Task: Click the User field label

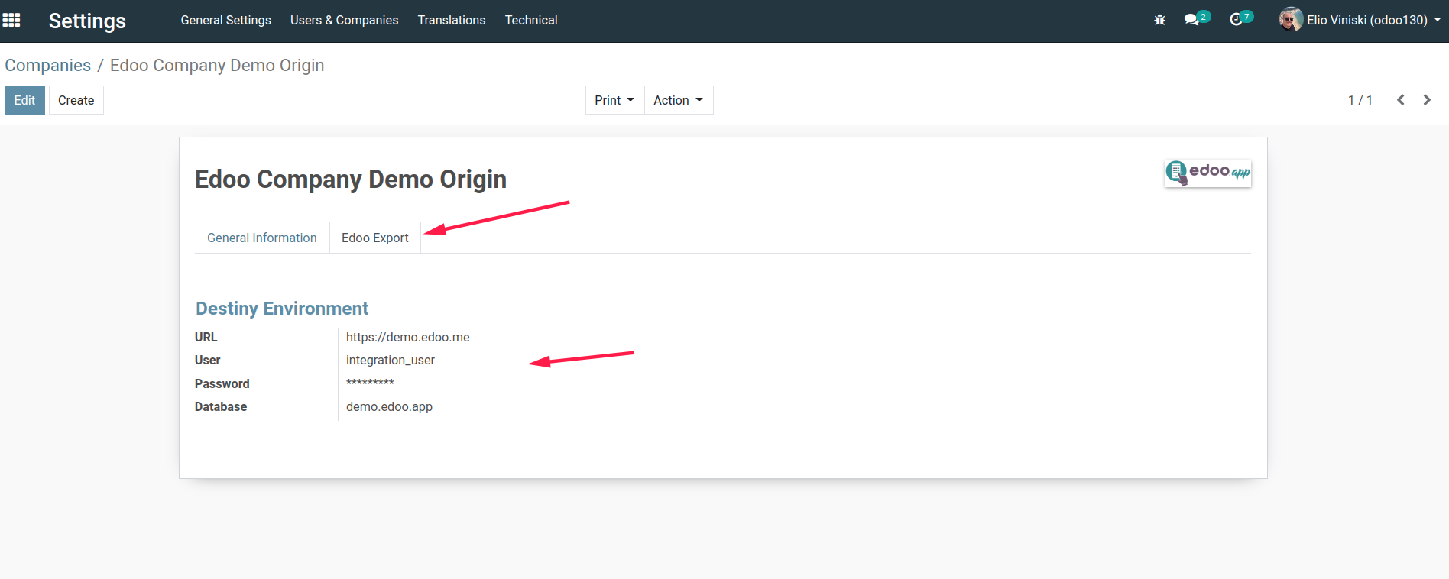Action: point(207,360)
